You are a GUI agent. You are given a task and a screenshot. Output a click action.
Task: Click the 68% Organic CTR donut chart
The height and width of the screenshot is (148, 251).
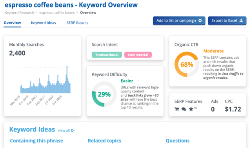[187, 65]
